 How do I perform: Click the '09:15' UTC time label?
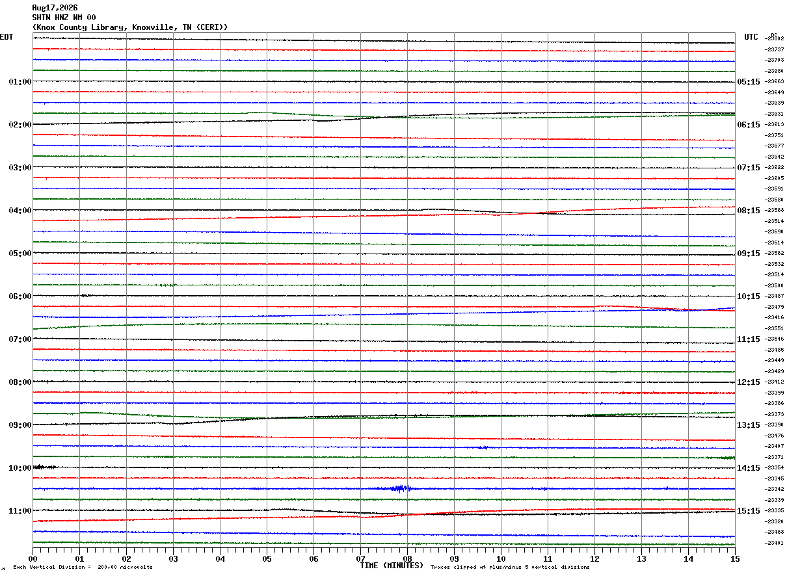[748, 254]
